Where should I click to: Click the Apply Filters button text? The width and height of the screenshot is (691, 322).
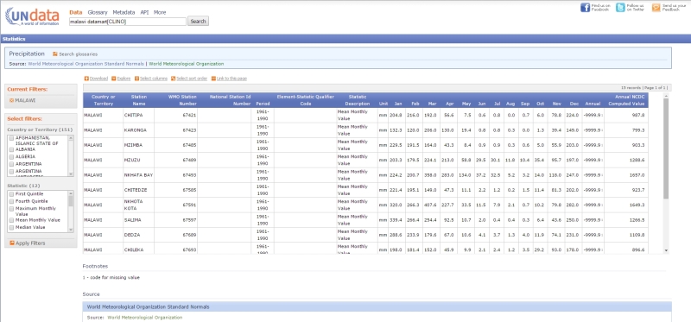click(x=30, y=243)
